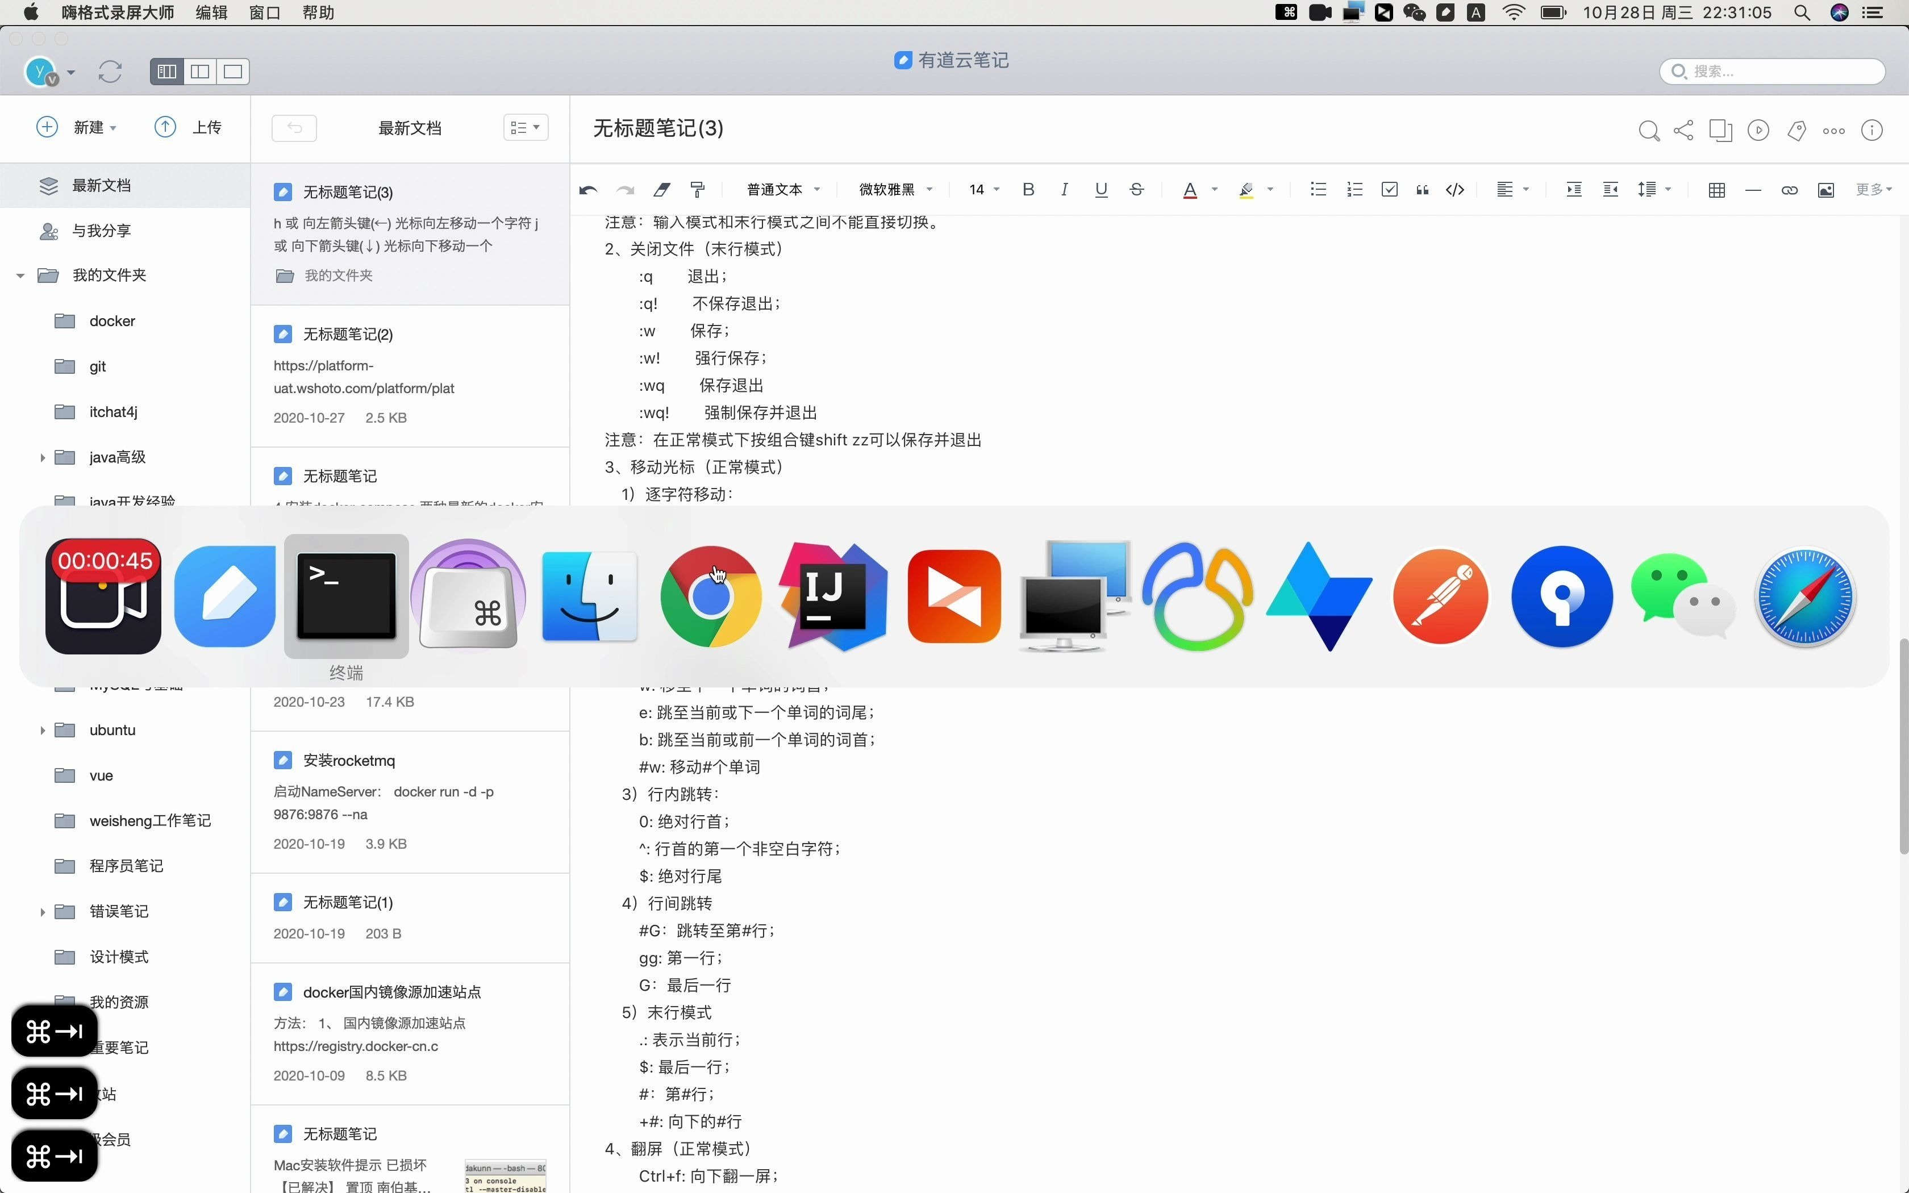Insert a hyperlink
This screenshot has width=1909, height=1193.
(x=1789, y=190)
